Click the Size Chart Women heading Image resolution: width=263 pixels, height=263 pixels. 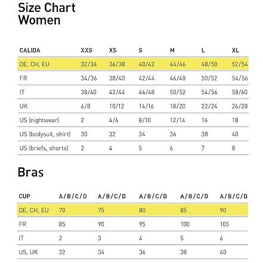click(x=47, y=14)
